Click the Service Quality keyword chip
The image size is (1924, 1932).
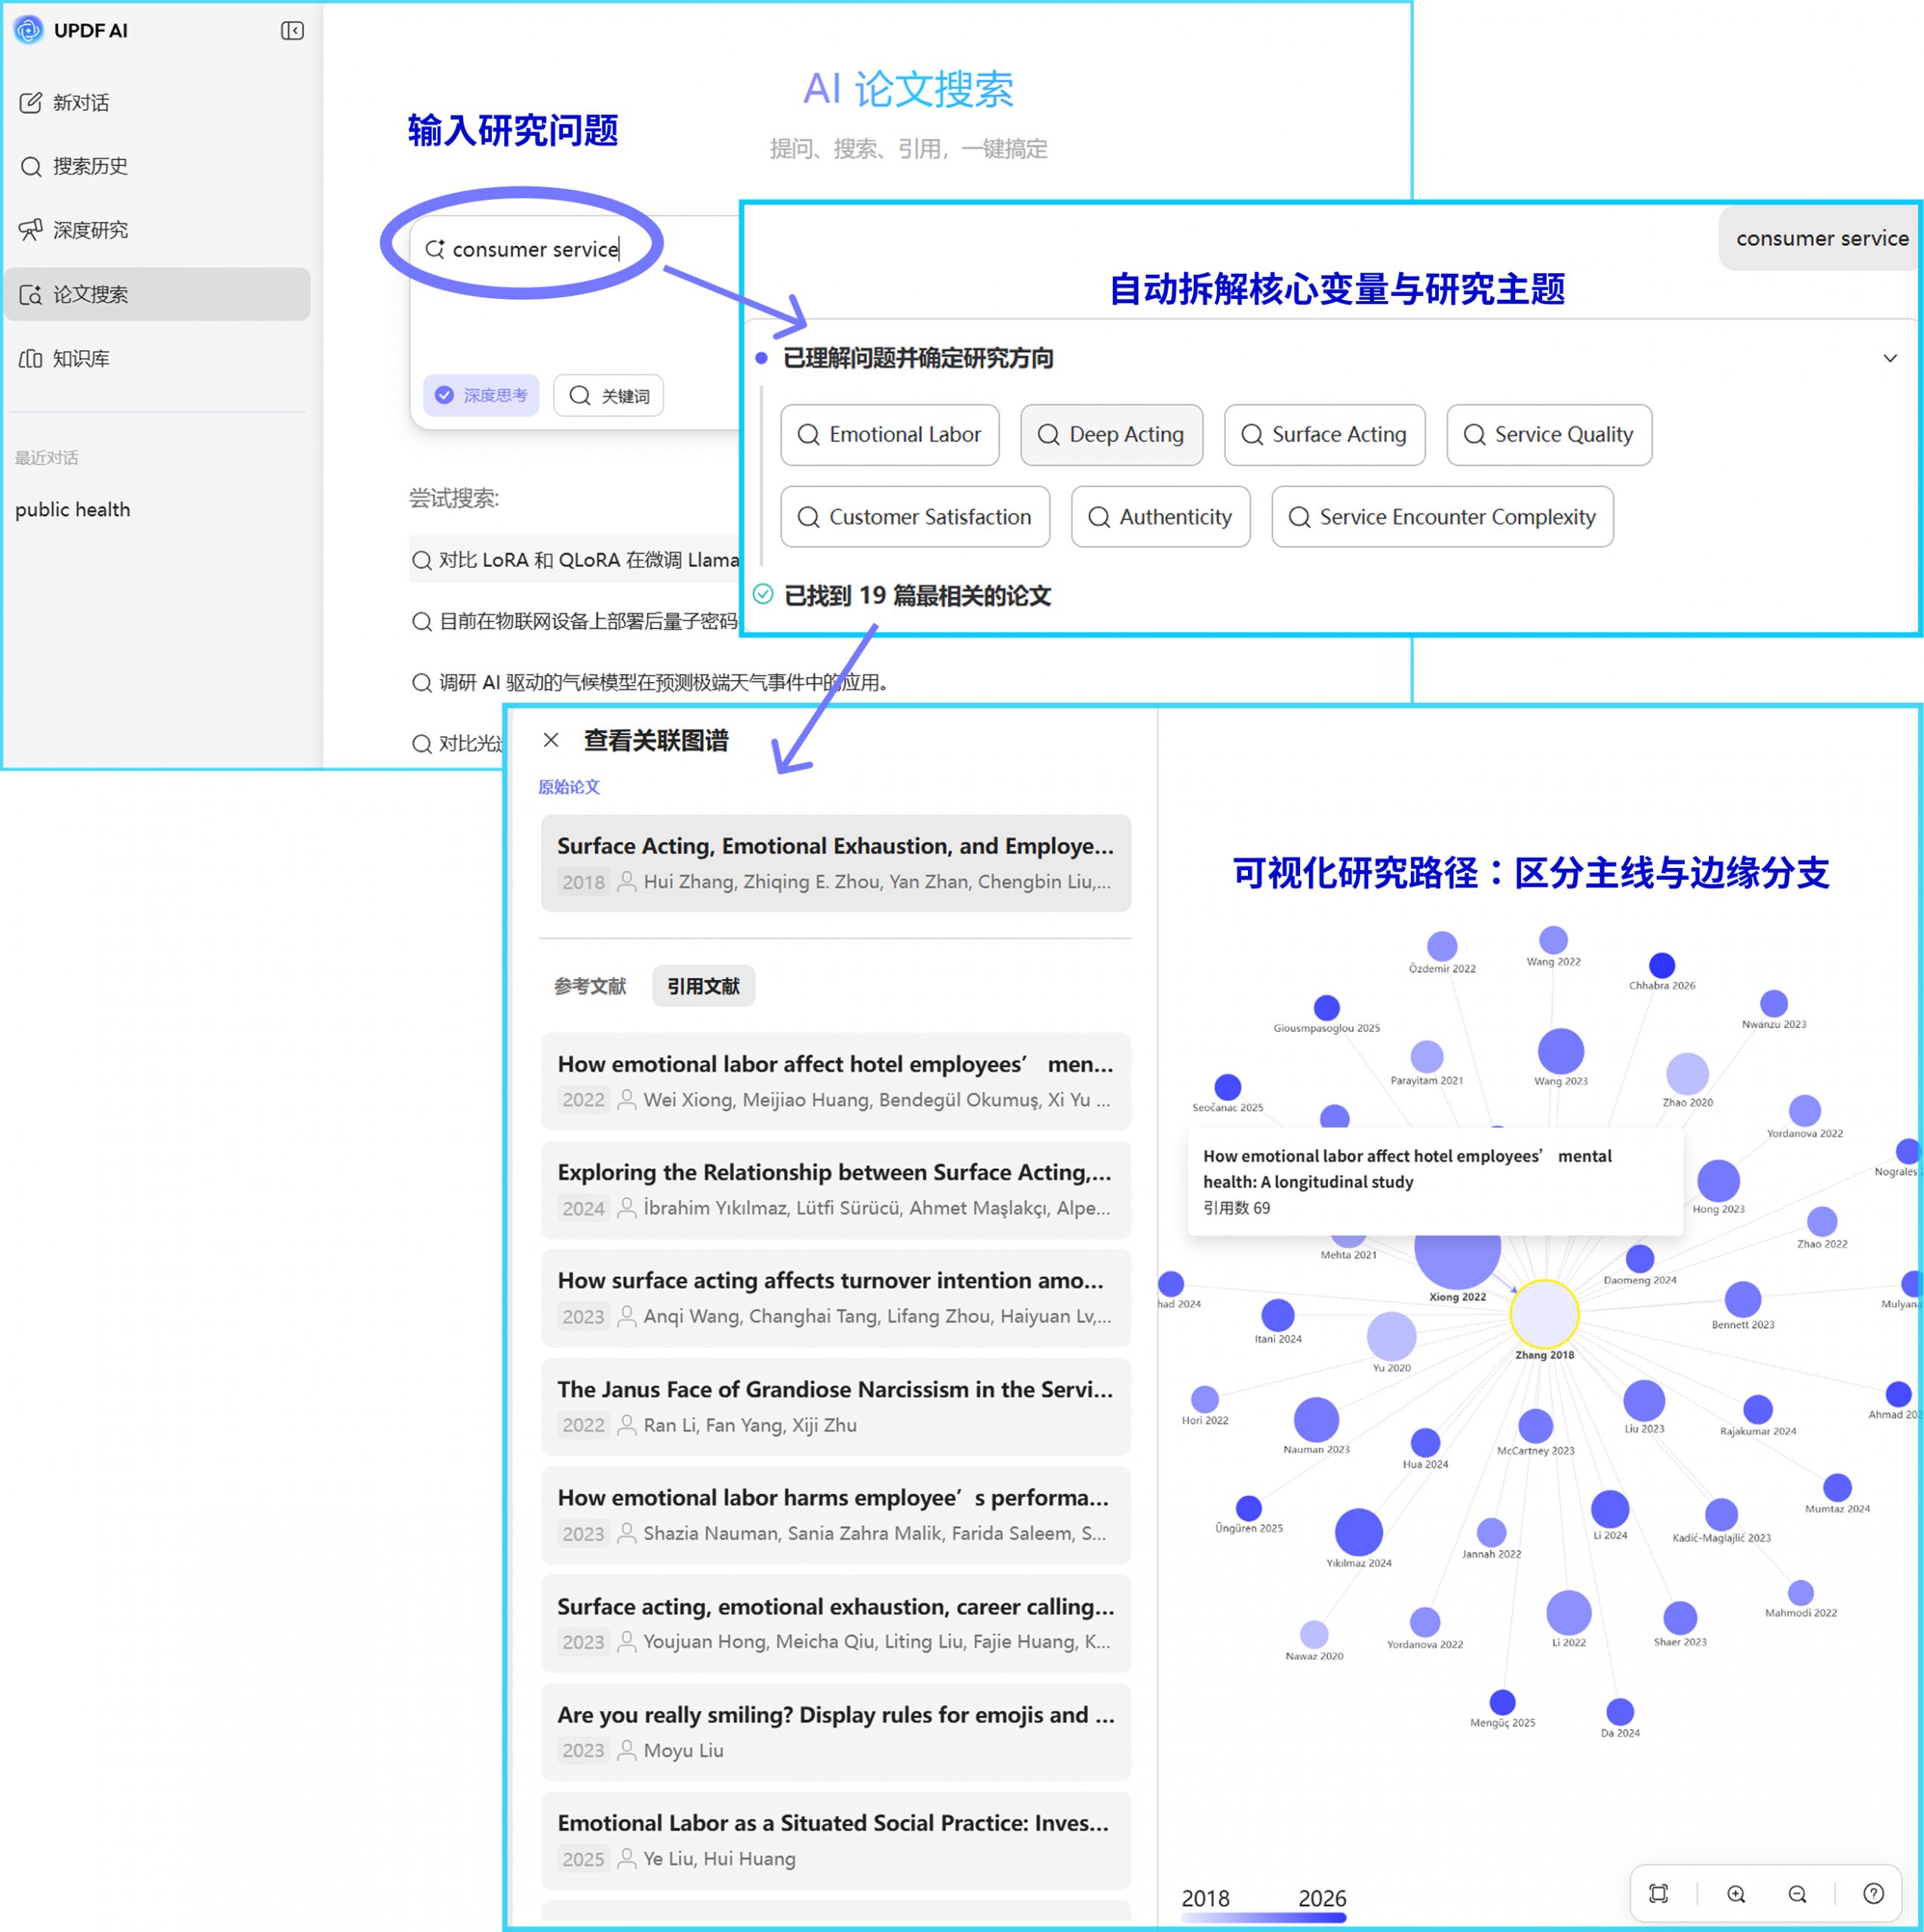click(1549, 434)
